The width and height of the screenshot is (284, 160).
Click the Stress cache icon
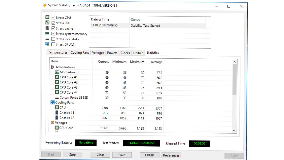(47, 28)
